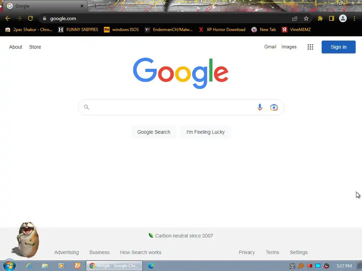Screen dimensions: 362x271
Task: Click the share page icon in address bar
Action: (x=295, y=18)
